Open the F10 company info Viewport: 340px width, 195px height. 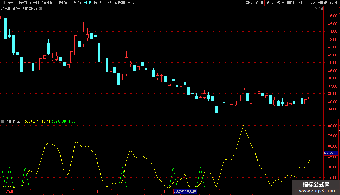coord(301,3)
